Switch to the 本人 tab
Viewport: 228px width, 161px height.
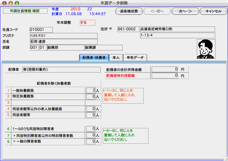116,57
